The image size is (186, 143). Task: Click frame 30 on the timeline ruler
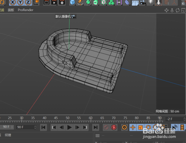click(x=22, y=118)
